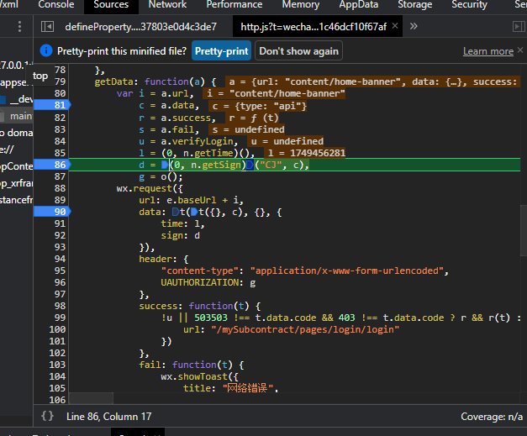Click the info icon in infobar
The height and width of the screenshot is (436, 527).
point(46,50)
